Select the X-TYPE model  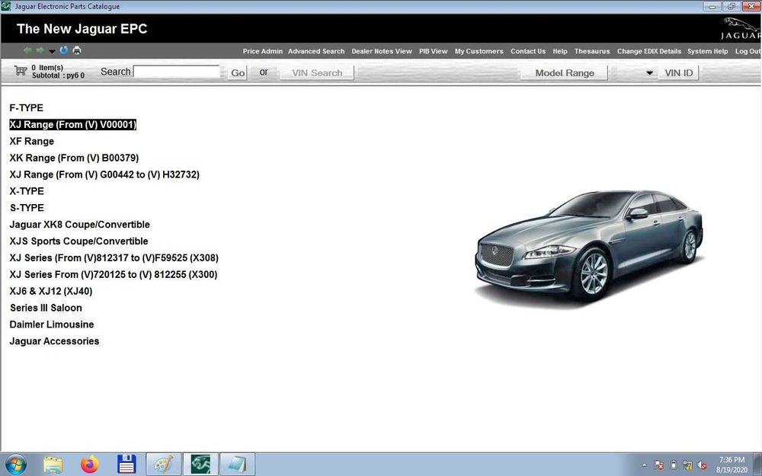[27, 191]
